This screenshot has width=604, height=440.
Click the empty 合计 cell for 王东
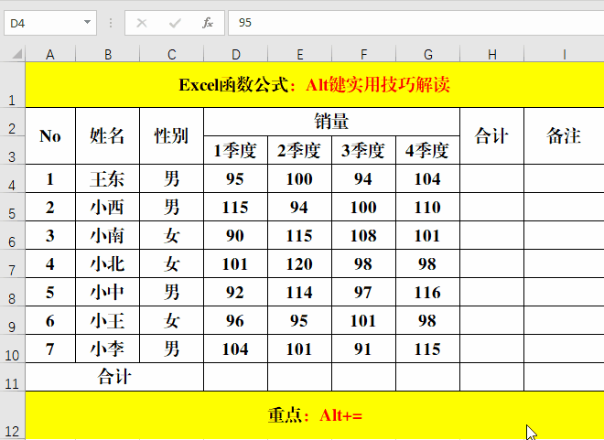click(x=492, y=178)
